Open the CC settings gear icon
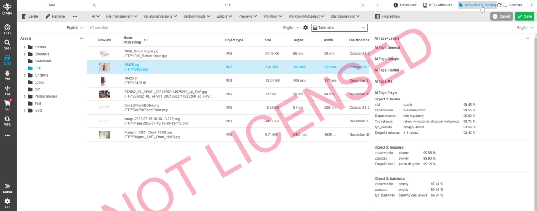 (x=7, y=203)
